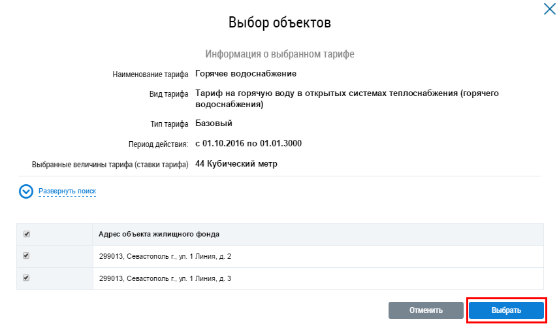The image size is (559, 328).
Task: Click the Базовый tariff type value
Action: pos(214,123)
